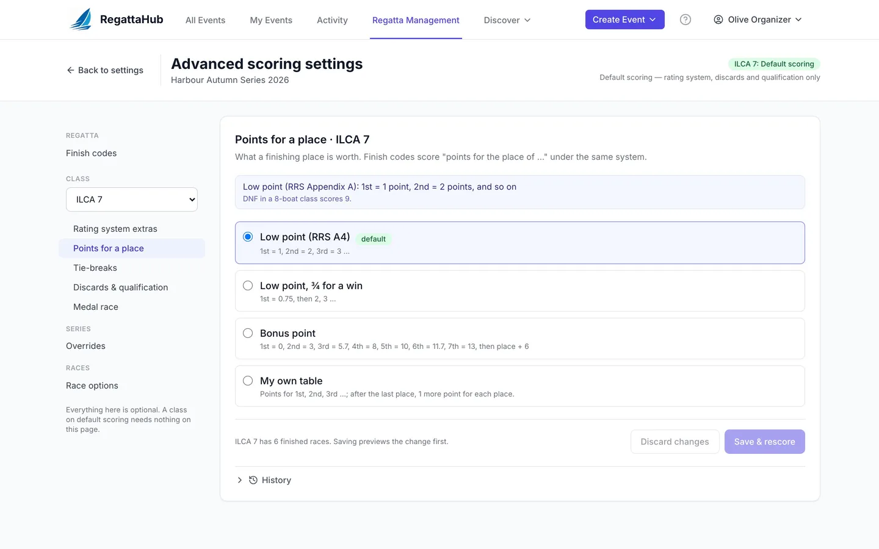Click the ILCA 7: Default scoring badge
Image resolution: width=879 pixels, height=549 pixels.
coord(774,64)
